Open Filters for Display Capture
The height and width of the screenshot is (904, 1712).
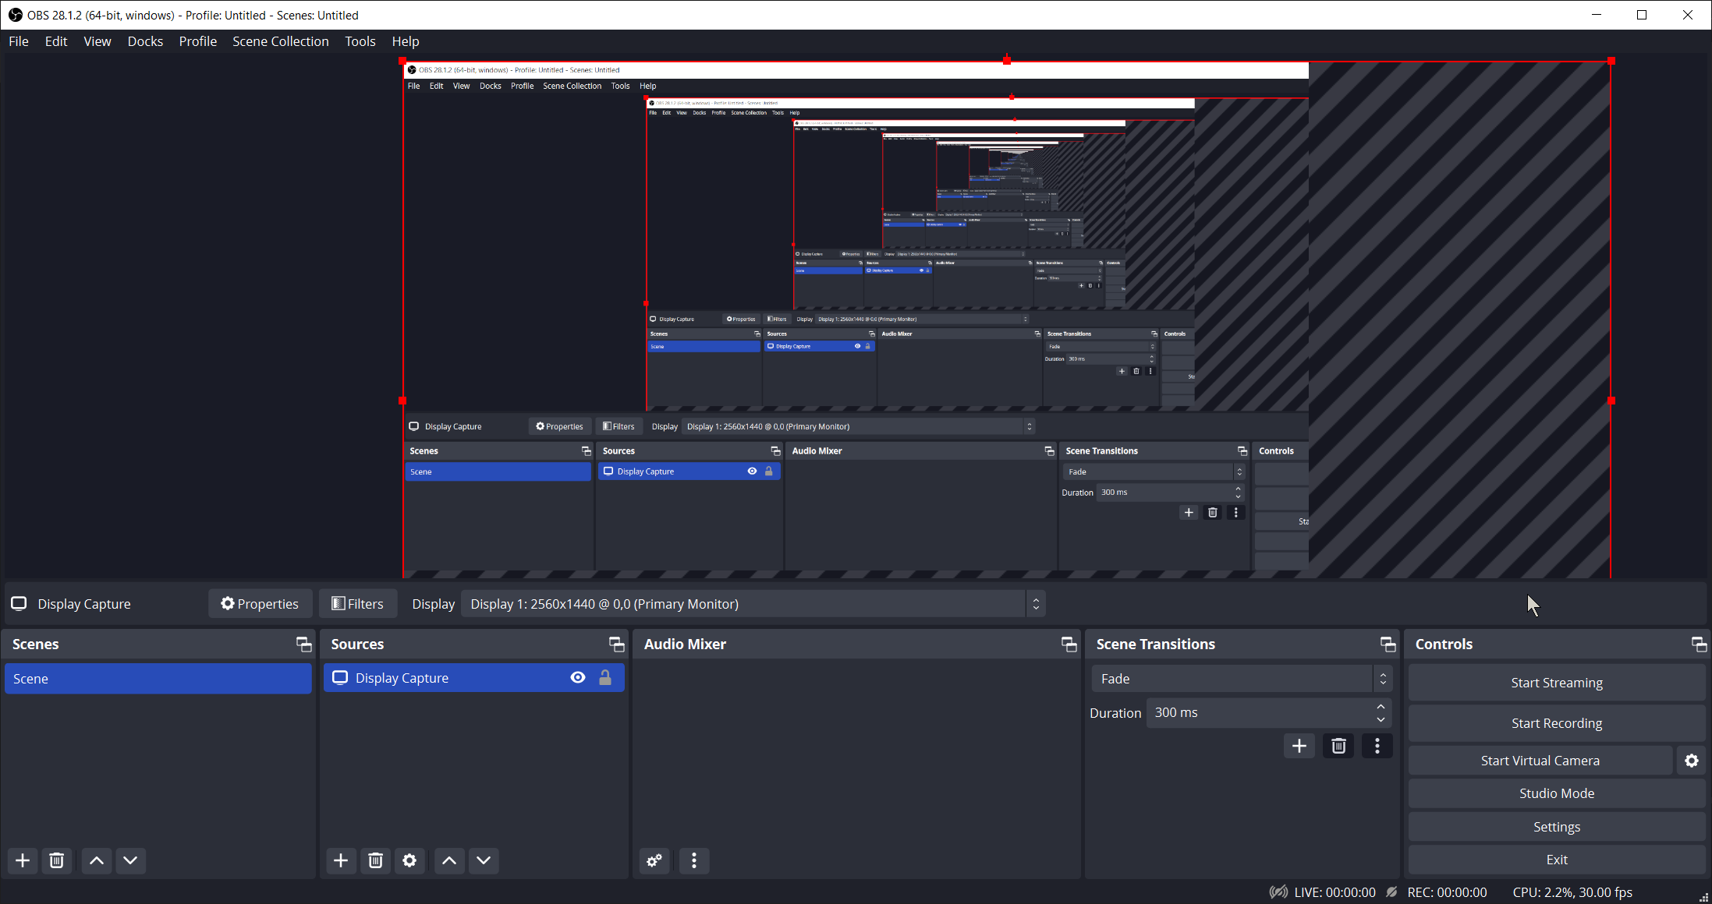(x=358, y=604)
